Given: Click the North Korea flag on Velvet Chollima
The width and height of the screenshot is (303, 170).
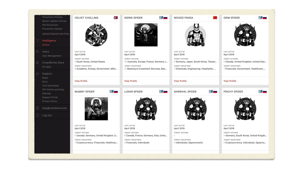Looking at the screenshot, I should pyautogui.click(x=116, y=18).
